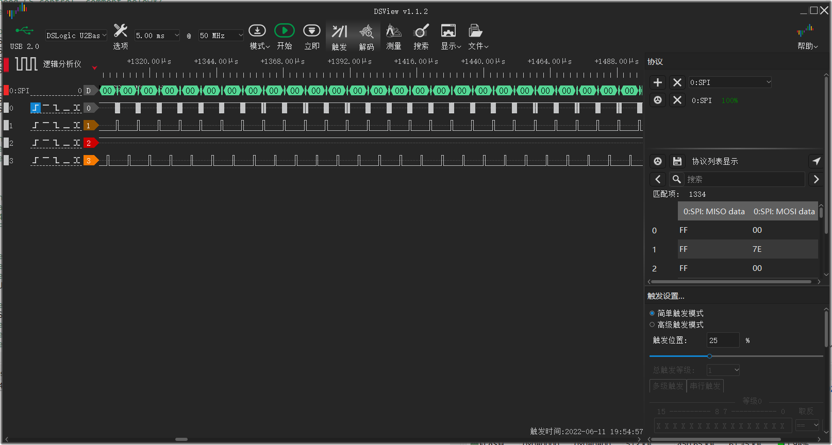Open the 测量 measure panel
832x445 pixels.
394,36
